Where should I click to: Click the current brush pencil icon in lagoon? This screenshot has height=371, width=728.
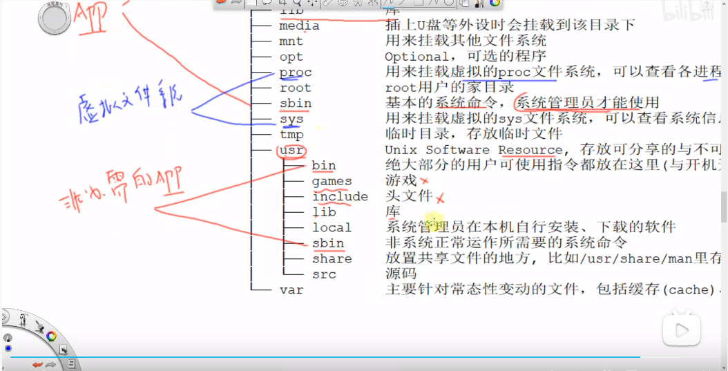pyautogui.click(x=8, y=338)
